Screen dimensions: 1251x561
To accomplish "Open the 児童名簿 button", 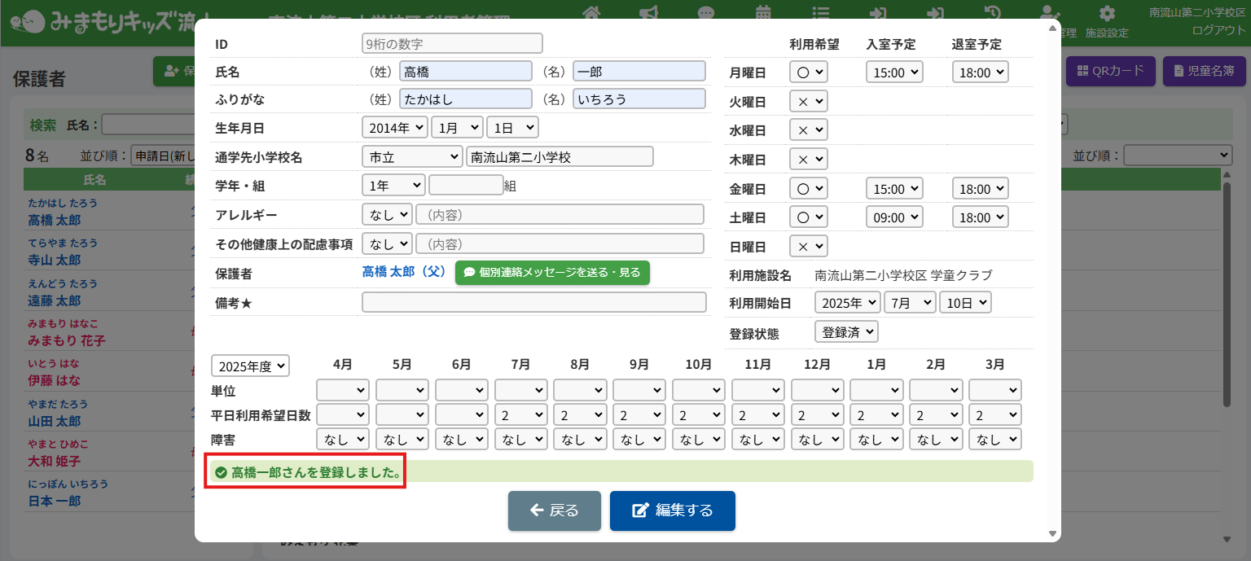I will (x=1204, y=71).
